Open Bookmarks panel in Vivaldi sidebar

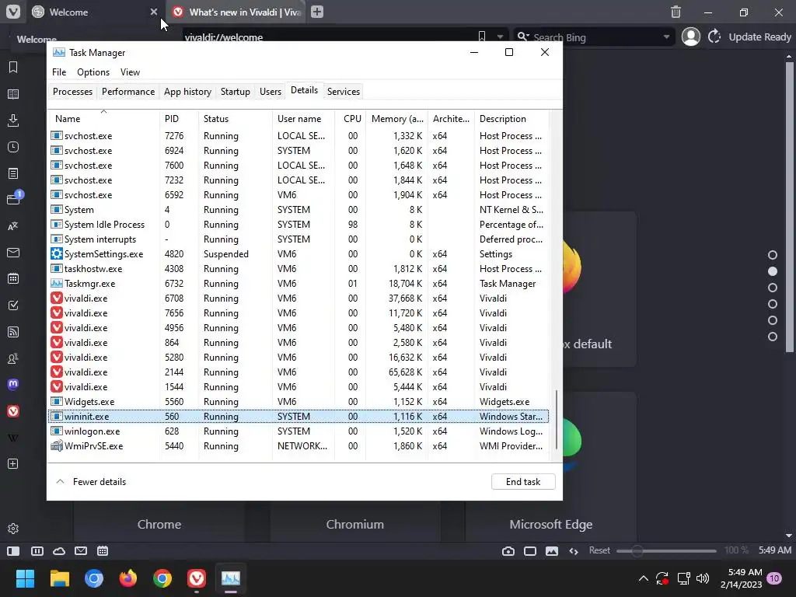(13, 67)
